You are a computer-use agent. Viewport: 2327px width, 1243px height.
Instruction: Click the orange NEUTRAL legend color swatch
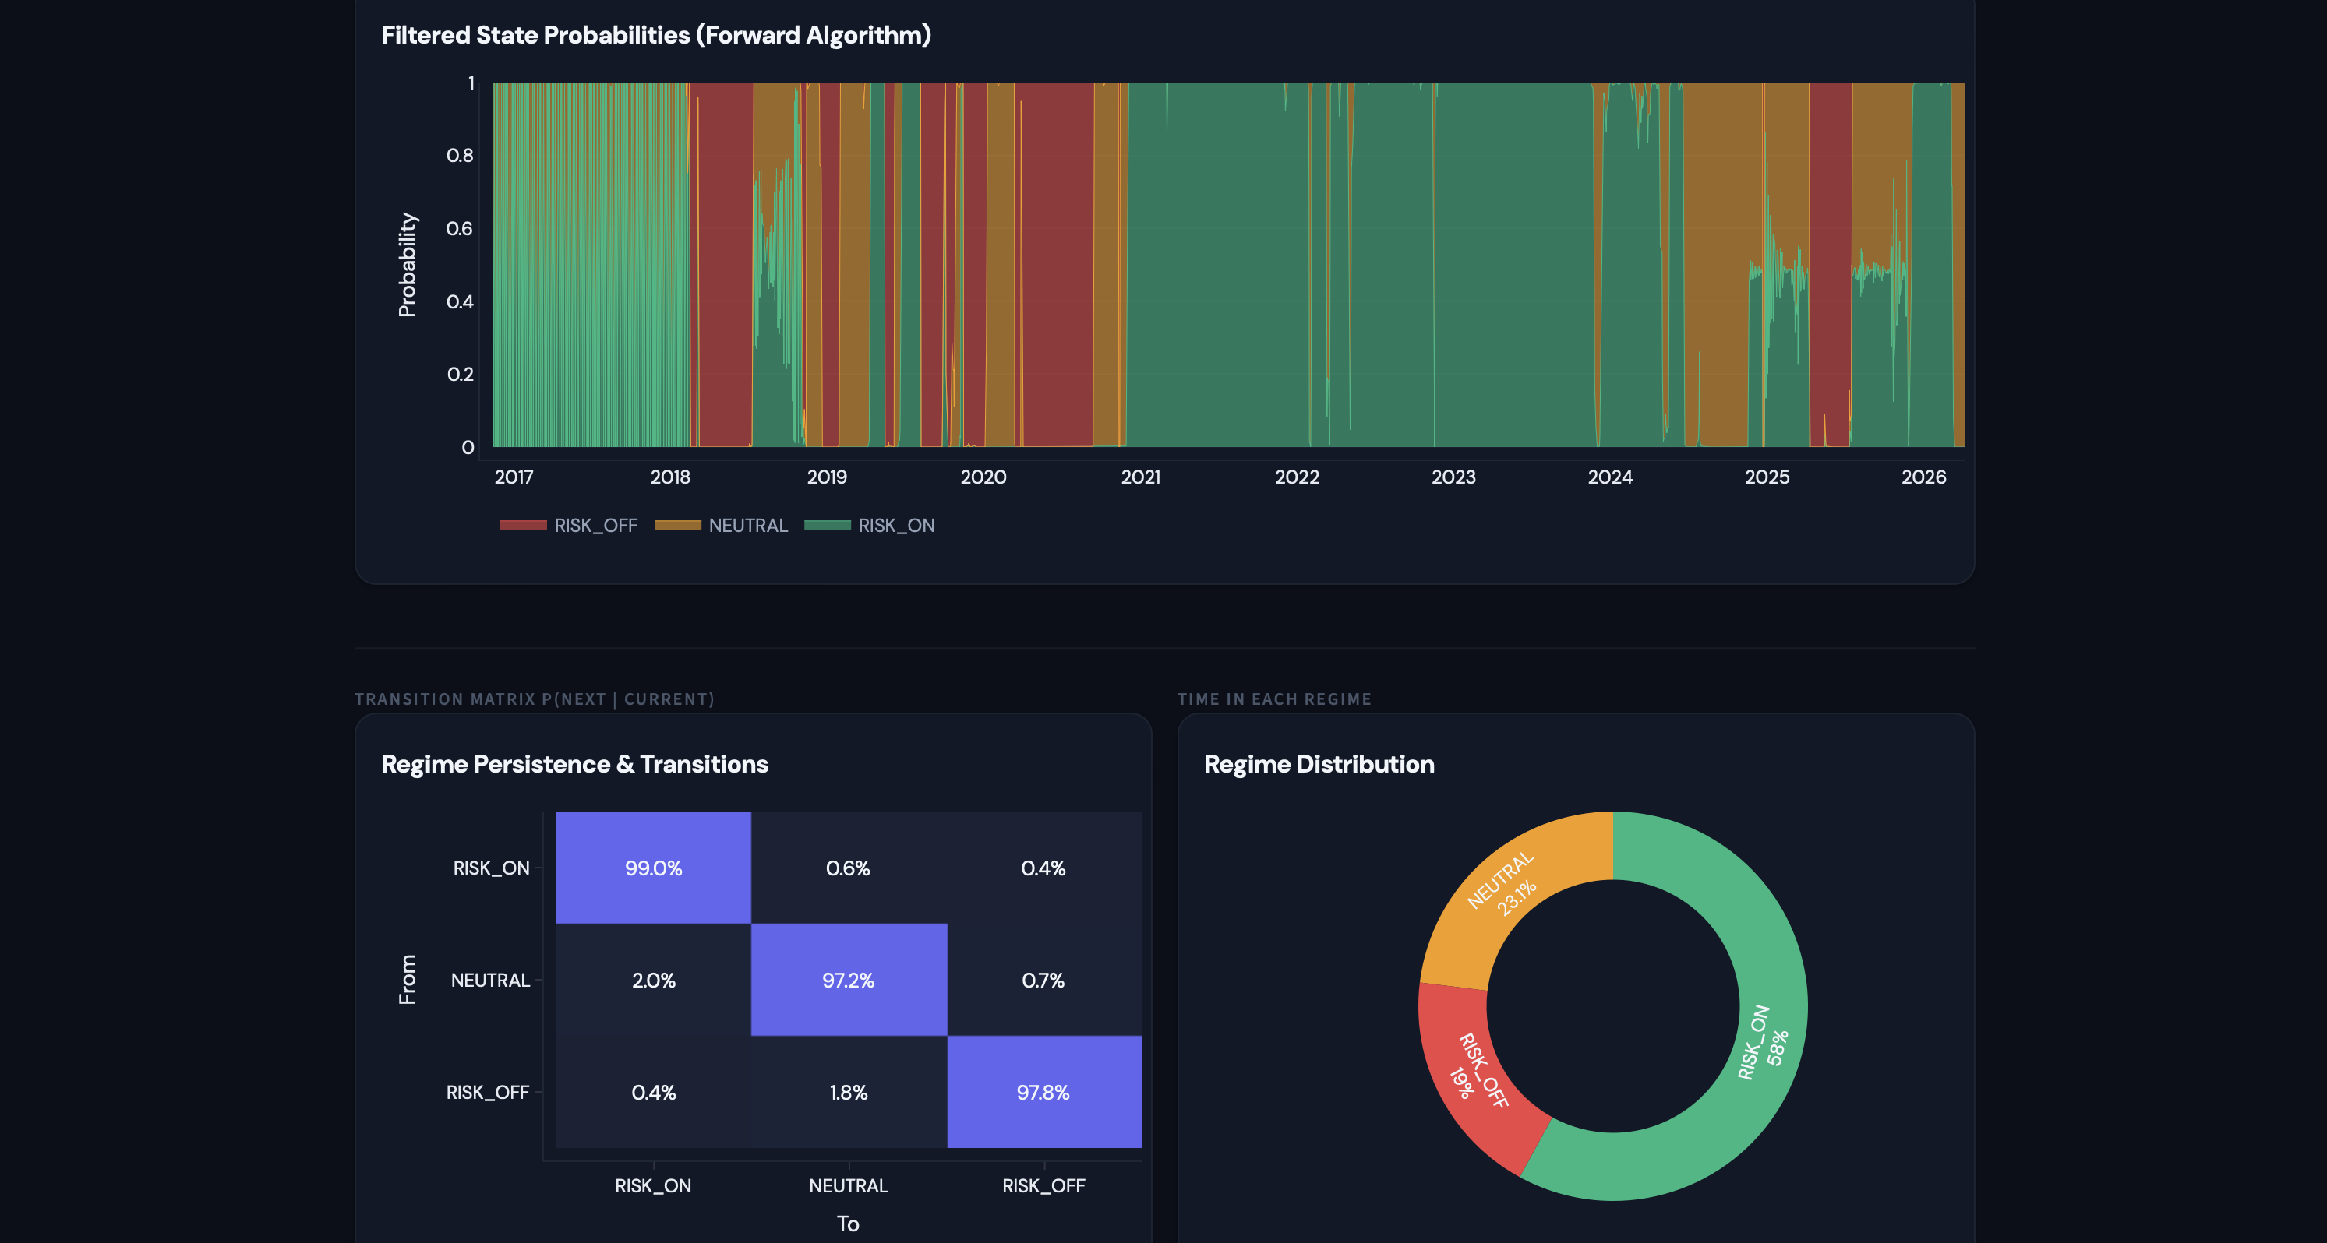click(x=677, y=526)
